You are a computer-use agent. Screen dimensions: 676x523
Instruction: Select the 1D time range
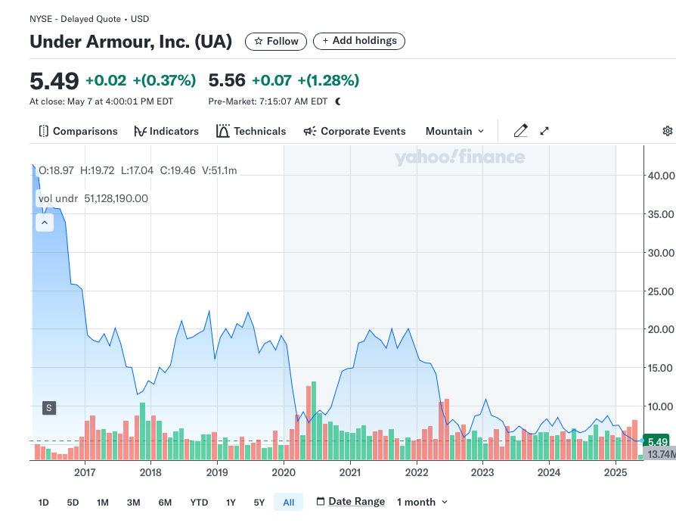(44, 503)
